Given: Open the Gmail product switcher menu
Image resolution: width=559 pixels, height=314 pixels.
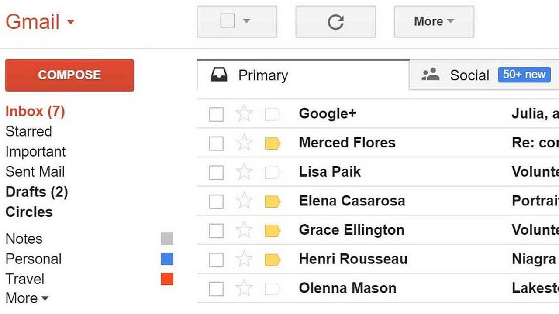Looking at the screenshot, I should [x=40, y=22].
